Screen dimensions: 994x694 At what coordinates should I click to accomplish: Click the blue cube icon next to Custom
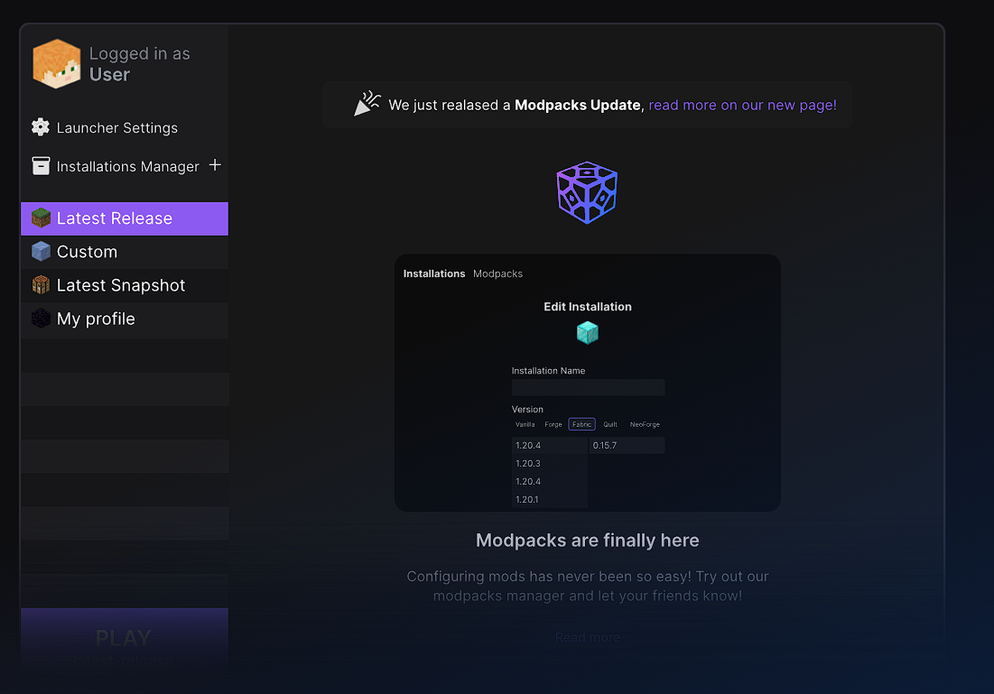(41, 252)
